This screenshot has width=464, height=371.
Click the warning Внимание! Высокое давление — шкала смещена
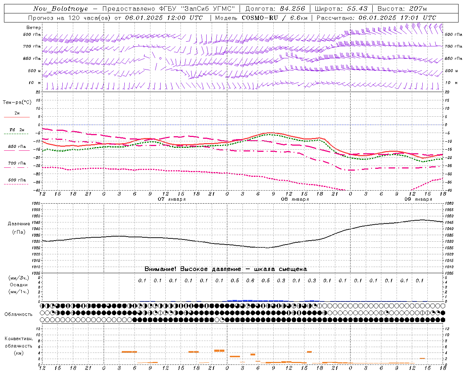225,269
